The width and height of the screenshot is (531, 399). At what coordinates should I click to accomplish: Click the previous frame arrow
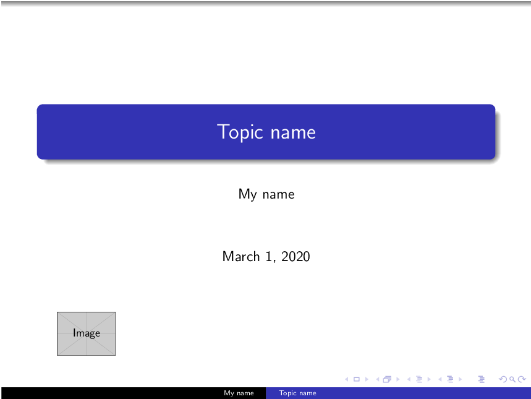click(378, 379)
